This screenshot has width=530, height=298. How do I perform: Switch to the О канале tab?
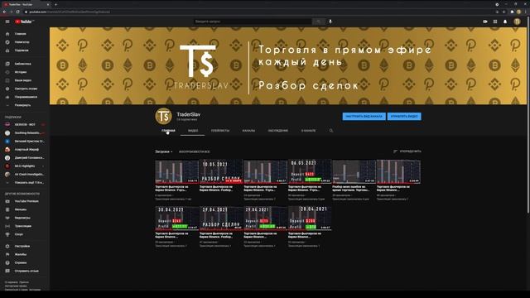click(308, 131)
